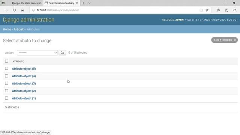Check the box for Atributo object (1)

coord(7,98)
